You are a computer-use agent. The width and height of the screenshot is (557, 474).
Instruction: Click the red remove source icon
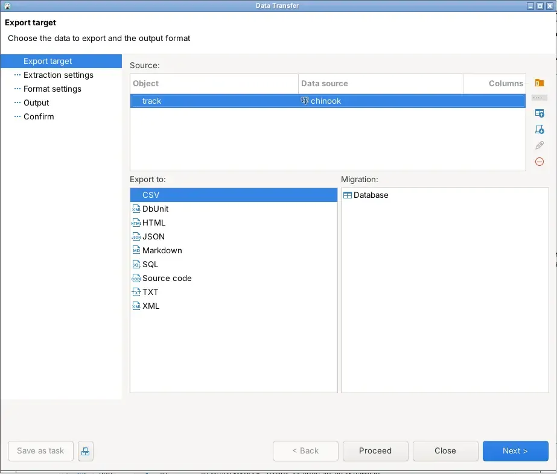pos(539,162)
